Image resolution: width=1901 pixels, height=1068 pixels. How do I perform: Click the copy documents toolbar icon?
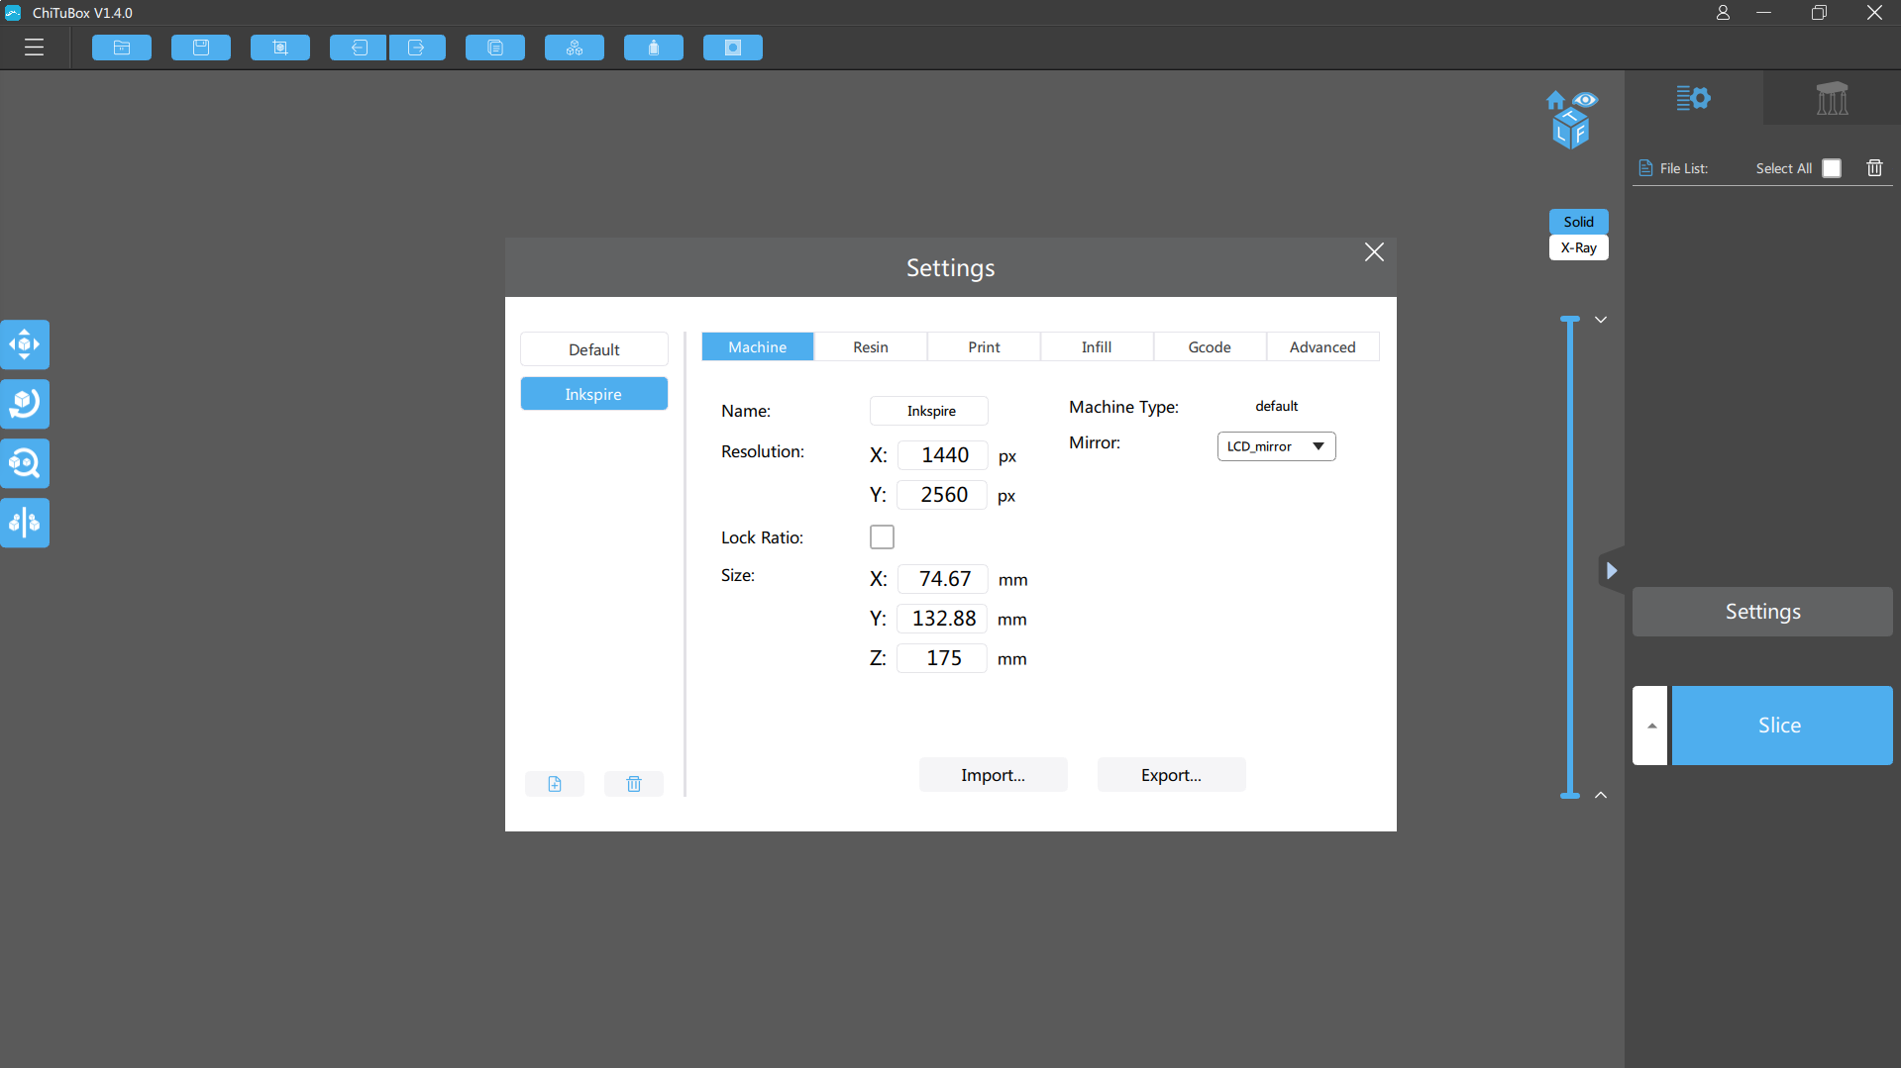(x=495, y=48)
